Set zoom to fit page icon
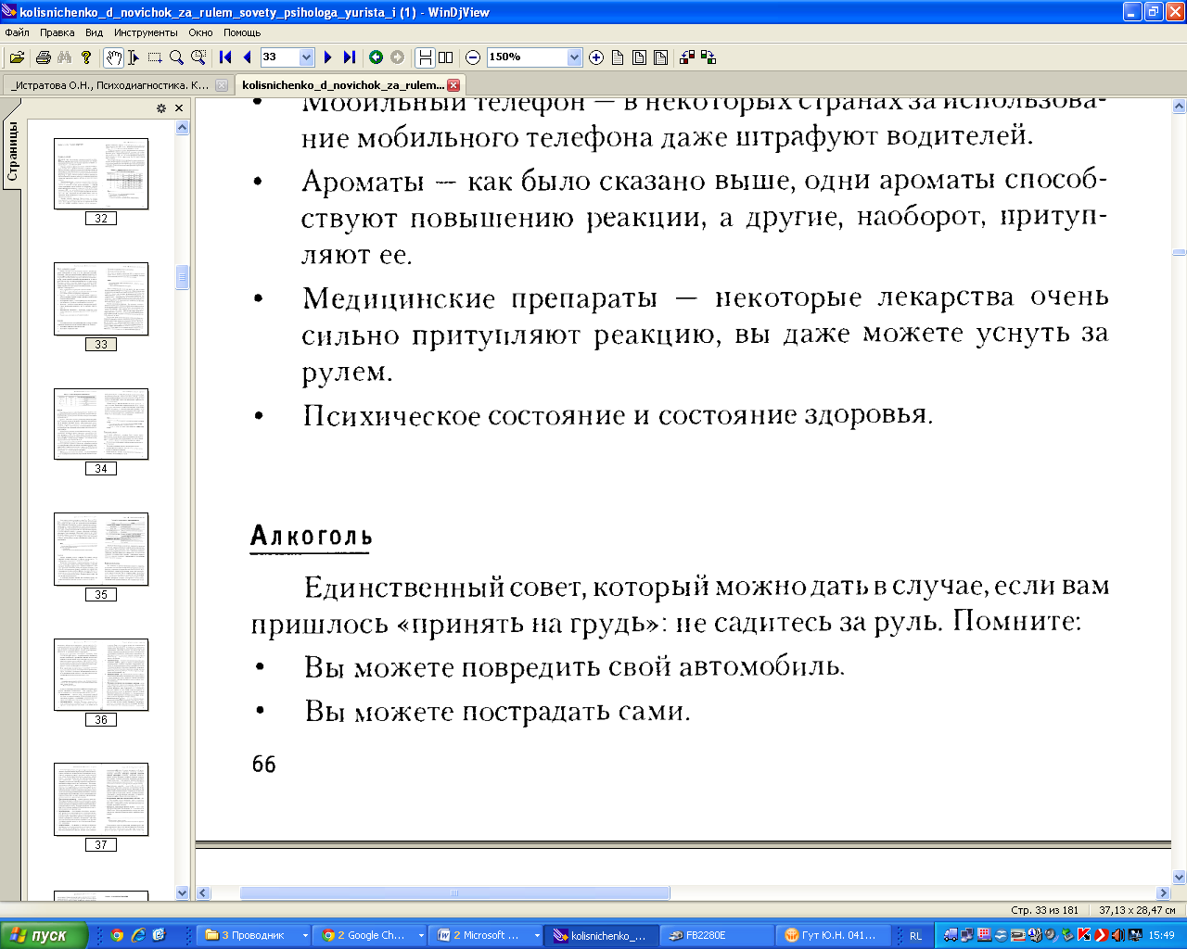1187x949 pixels. click(x=639, y=57)
